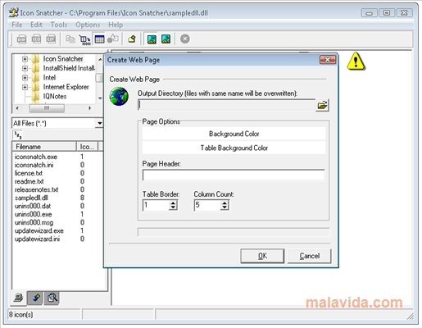Viewport: 422px width, 328px height.
Task: Sort list by Filename column header
Action: [x=44, y=147]
